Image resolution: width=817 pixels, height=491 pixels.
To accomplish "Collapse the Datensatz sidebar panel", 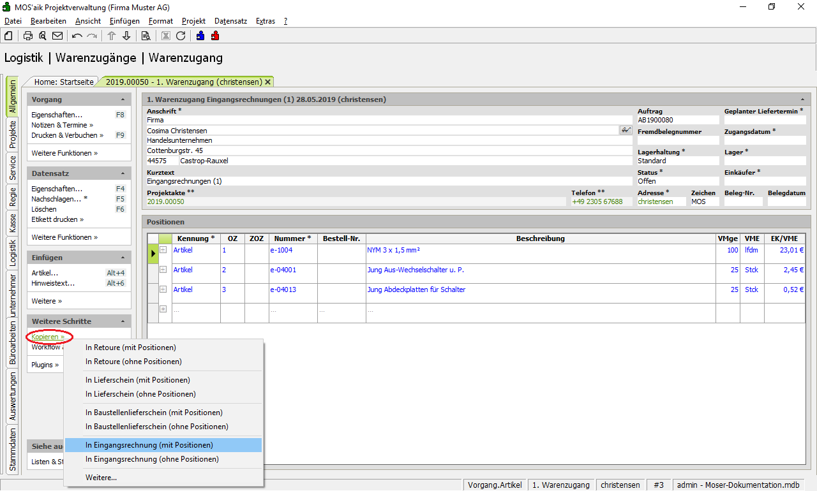I will pos(123,173).
